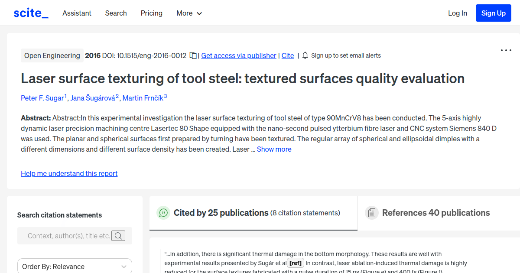
Task: Open the Assistant menu item
Action: point(77,13)
